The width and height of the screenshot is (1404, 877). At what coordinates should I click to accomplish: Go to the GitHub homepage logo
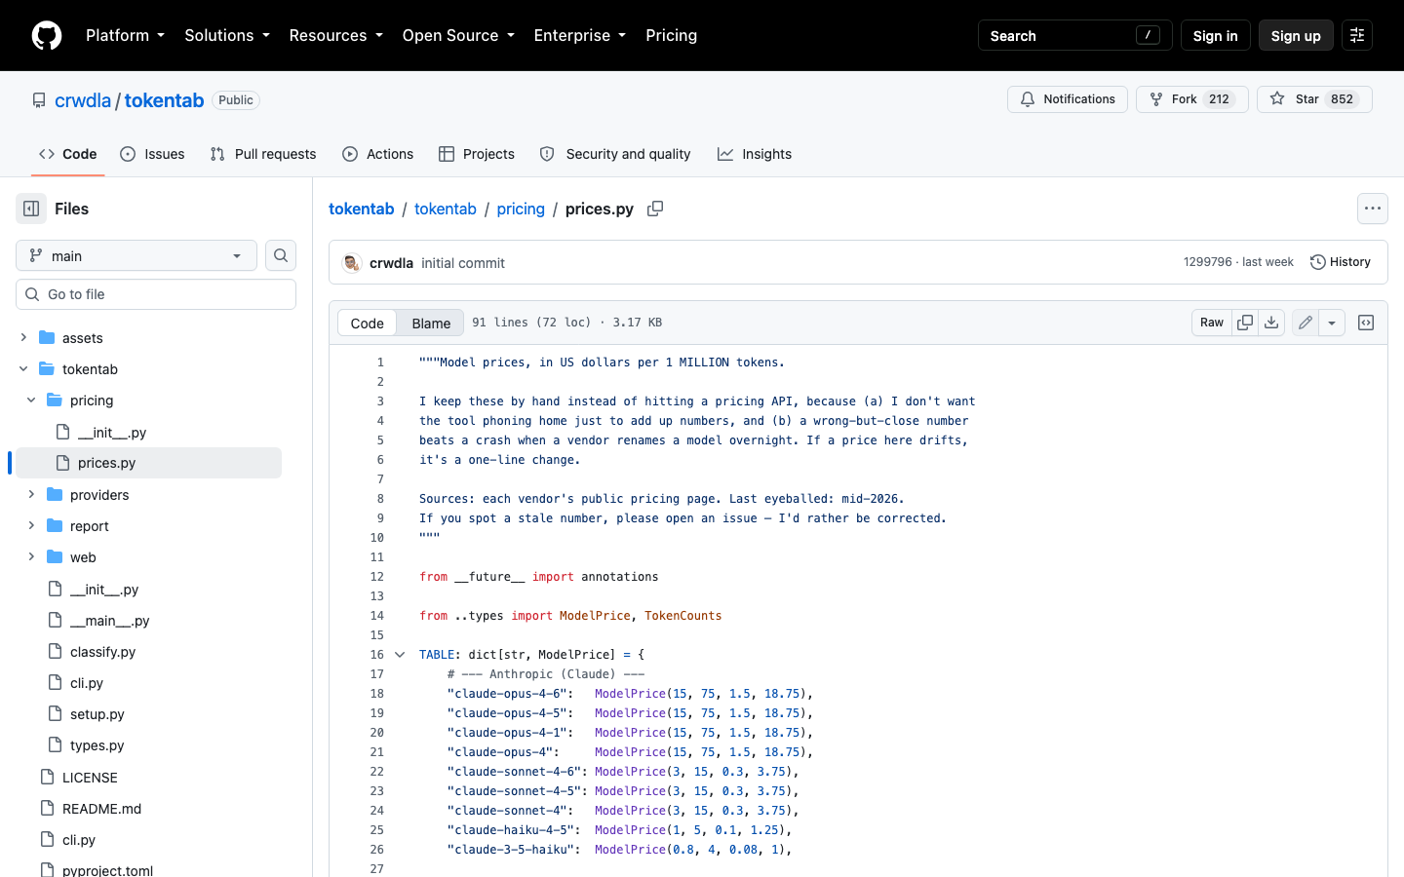[47, 35]
